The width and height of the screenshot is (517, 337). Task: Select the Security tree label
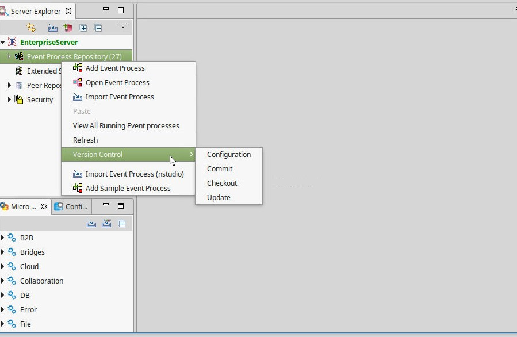(40, 100)
